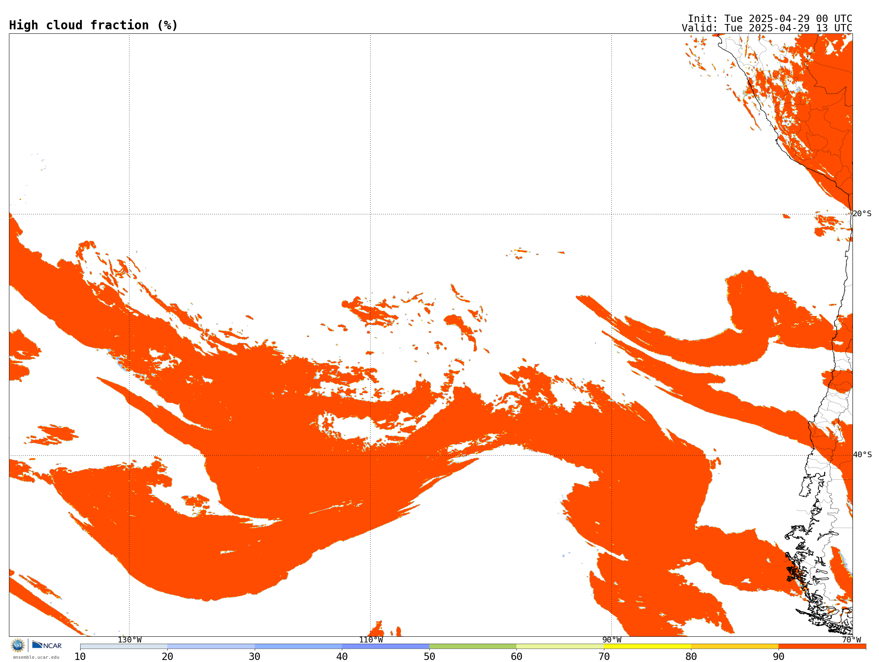Viewport: 879px width, 662px height.
Task: Select the 90+ orange-red colorbar segment
Action: pyautogui.click(x=822, y=647)
